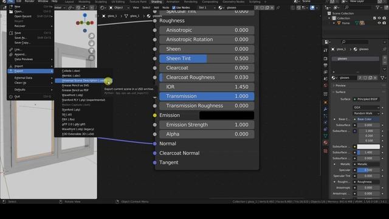Click the outliner filter funnel icon
Screen dimensions: 389x219
[x=377, y=8]
